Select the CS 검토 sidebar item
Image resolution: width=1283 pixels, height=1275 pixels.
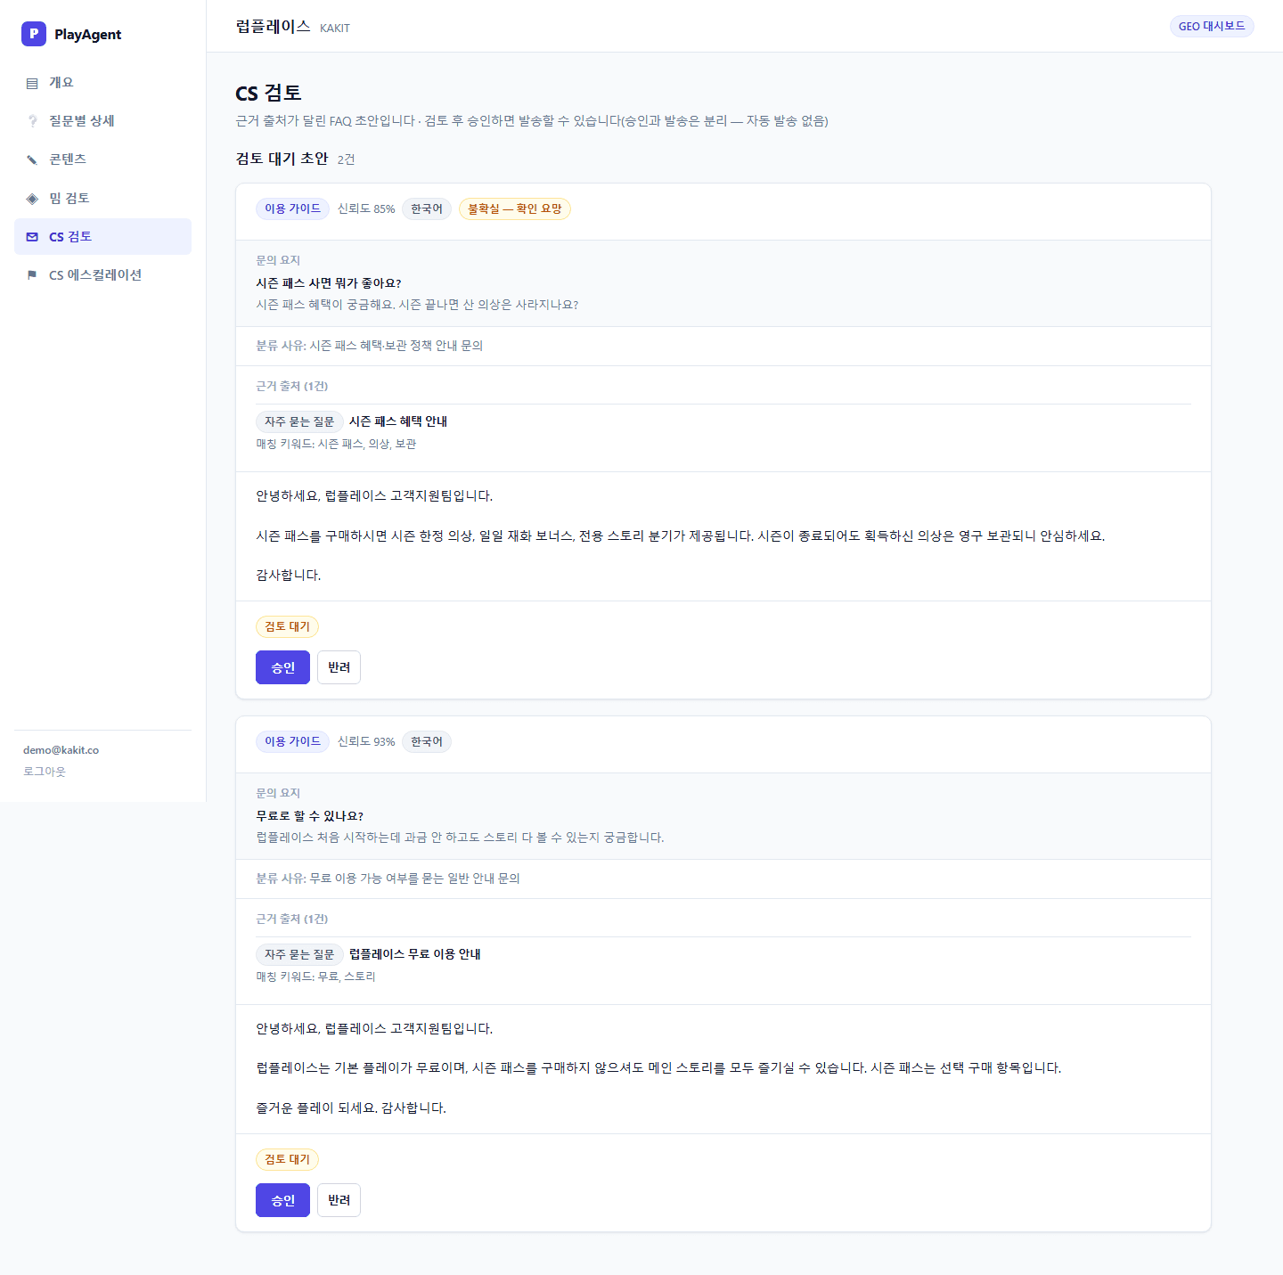click(x=102, y=236)
